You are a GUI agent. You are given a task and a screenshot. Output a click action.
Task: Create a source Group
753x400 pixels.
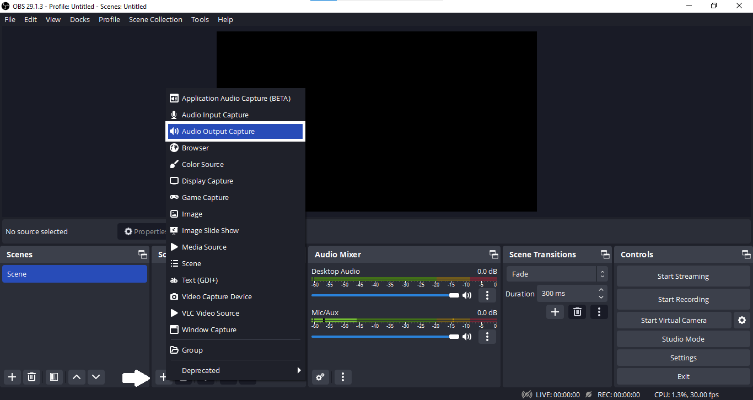pos(235,350)
